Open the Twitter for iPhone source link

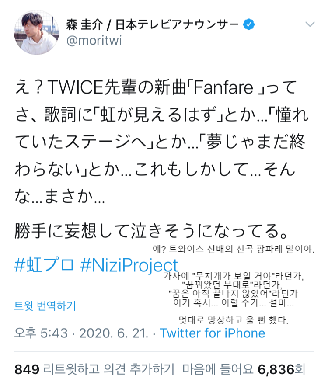coord(212,333)
